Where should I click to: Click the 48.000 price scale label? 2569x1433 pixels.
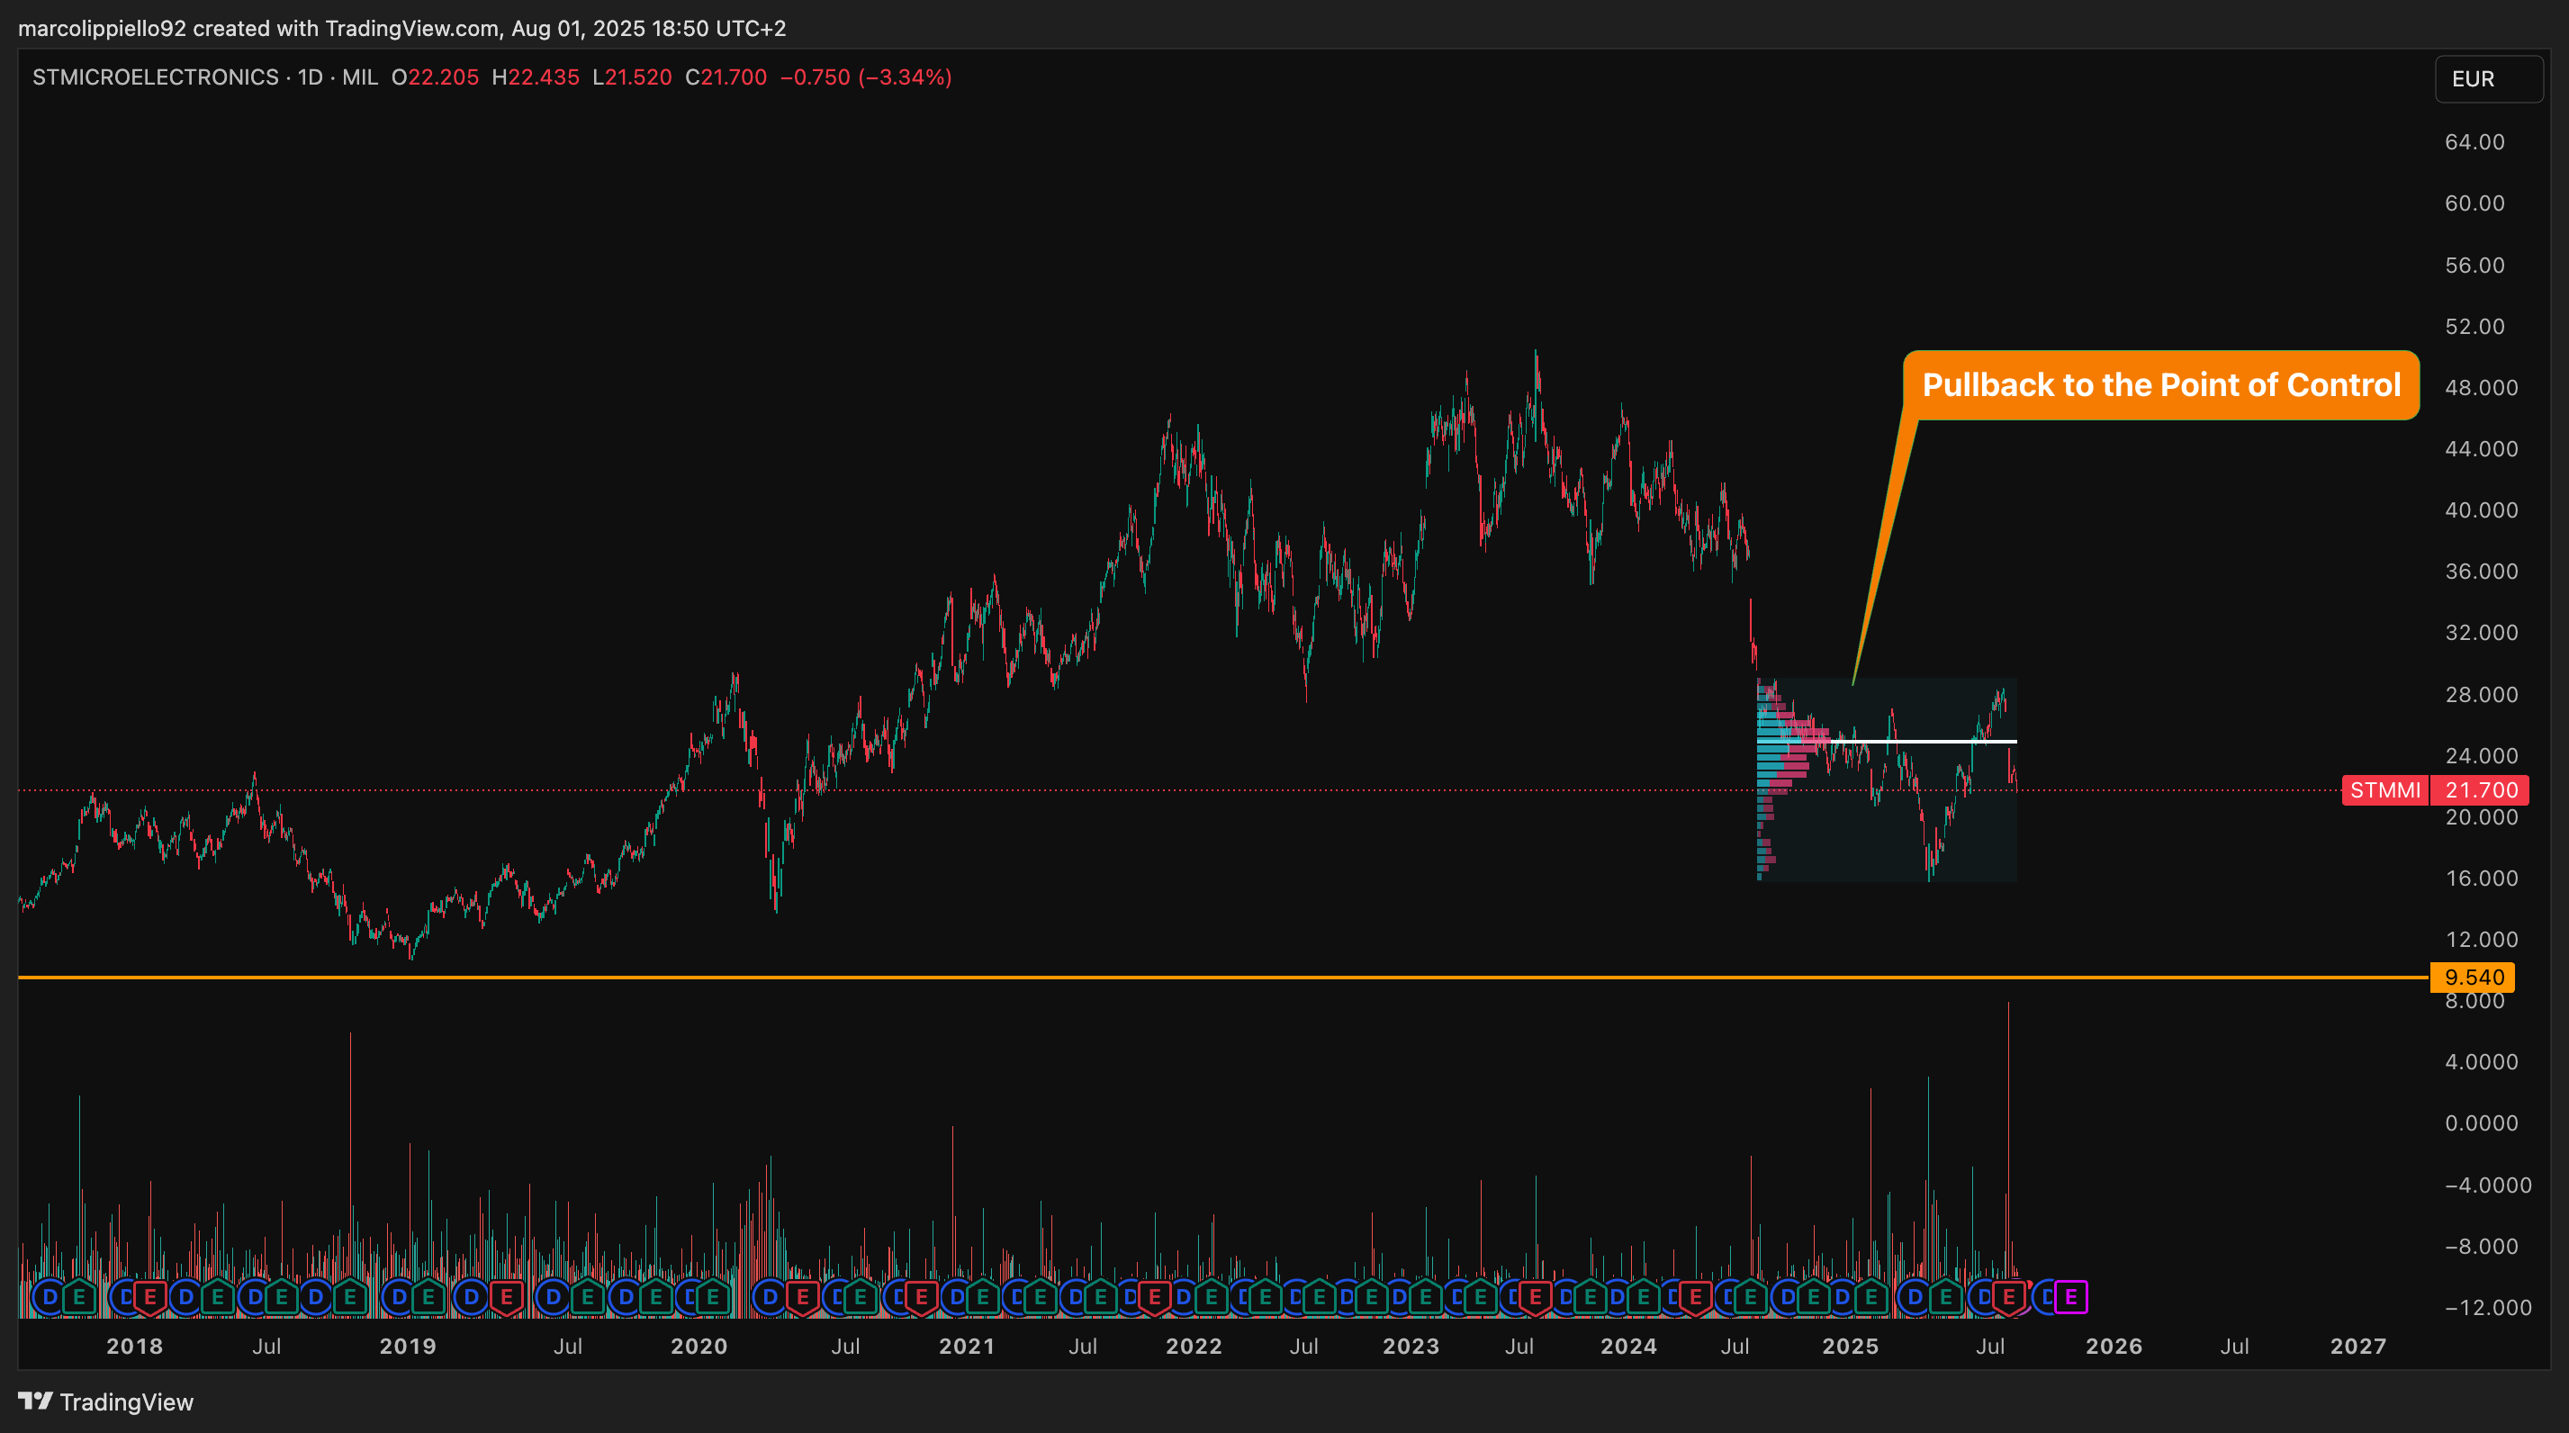tap(2480, 387)
